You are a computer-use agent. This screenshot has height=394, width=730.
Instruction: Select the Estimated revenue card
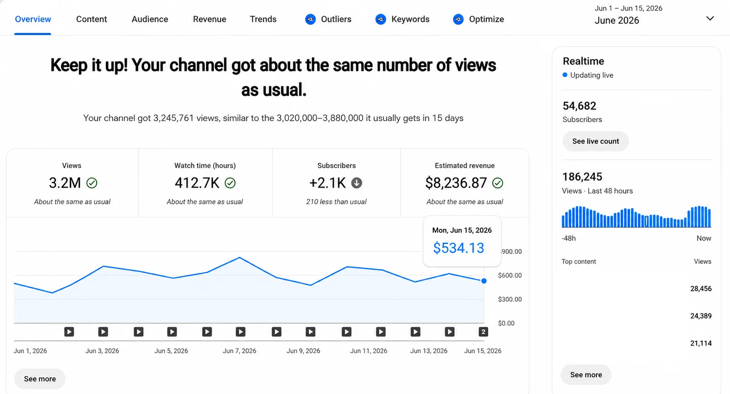(x=465, y=183)
